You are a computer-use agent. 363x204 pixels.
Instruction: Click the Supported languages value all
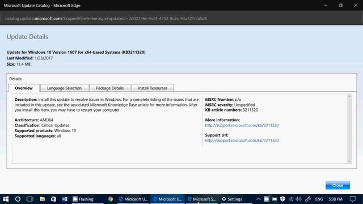coord(59,136)
